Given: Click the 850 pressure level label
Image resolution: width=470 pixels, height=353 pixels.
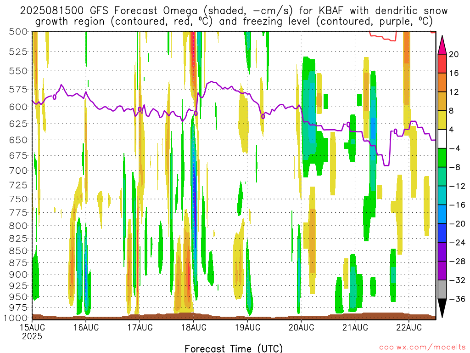Looking at the screenshot, I should tap(18, 251).
